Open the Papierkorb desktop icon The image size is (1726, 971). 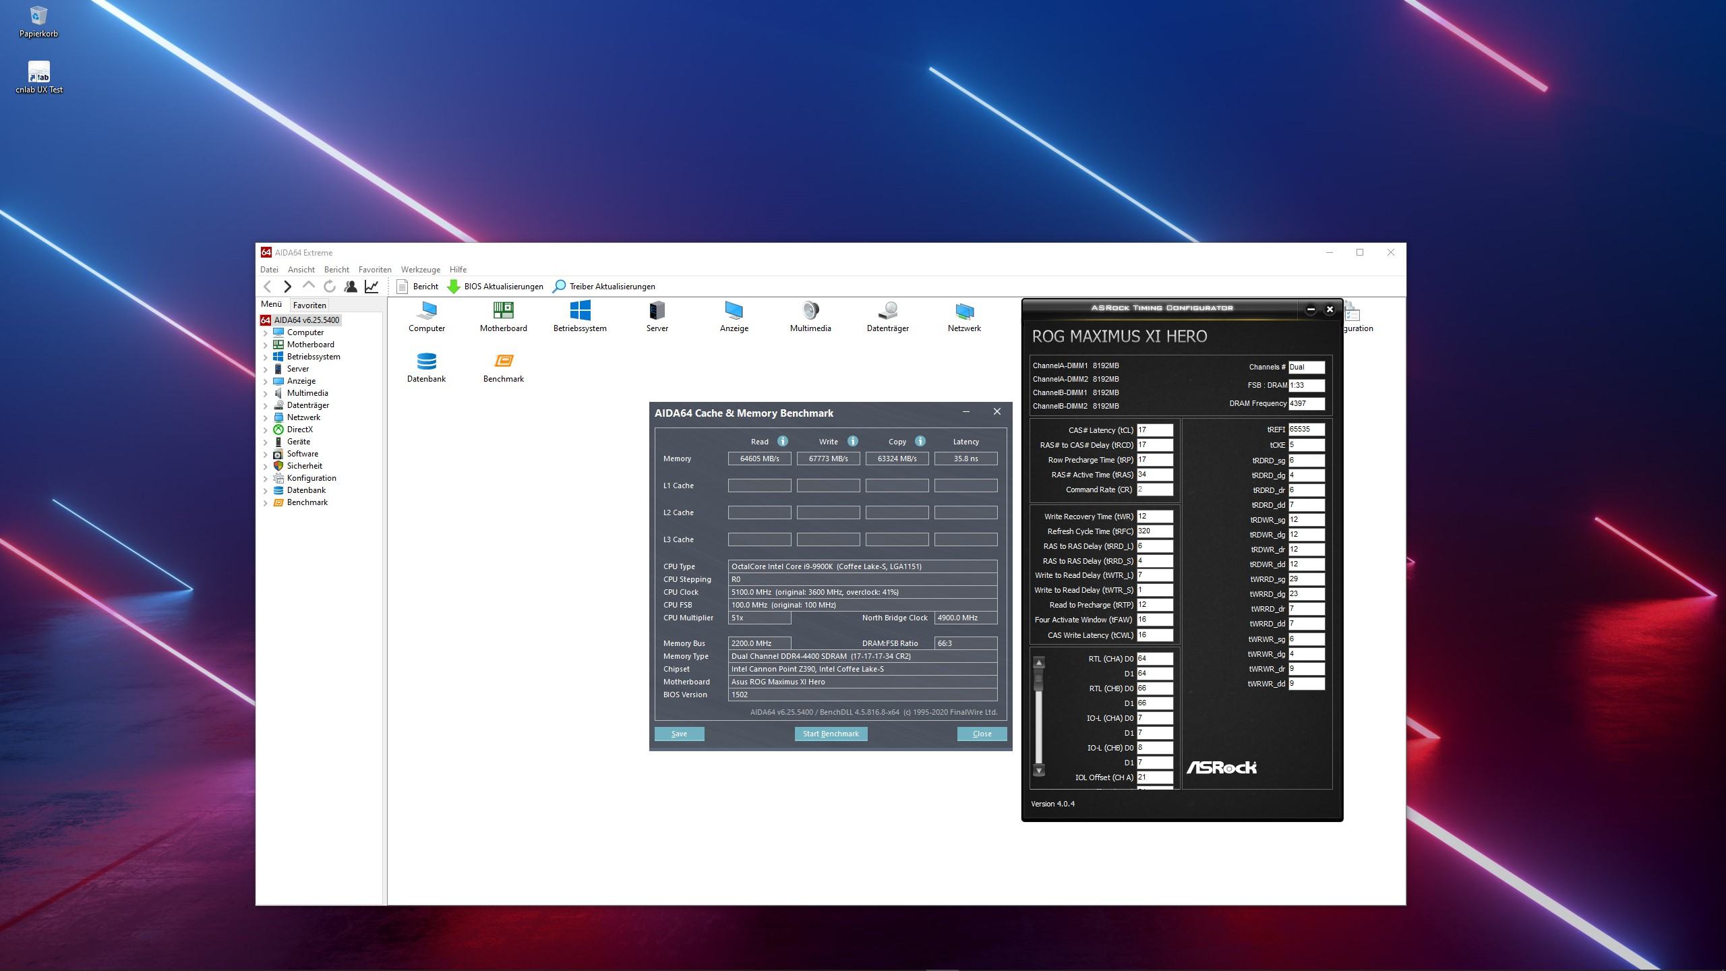click(38, 22)
